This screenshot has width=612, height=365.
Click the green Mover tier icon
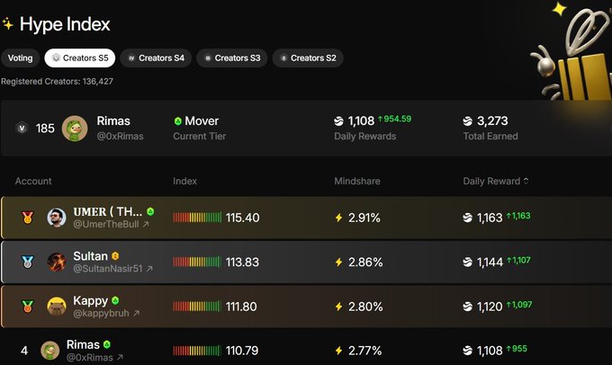[x=178, y=120]
